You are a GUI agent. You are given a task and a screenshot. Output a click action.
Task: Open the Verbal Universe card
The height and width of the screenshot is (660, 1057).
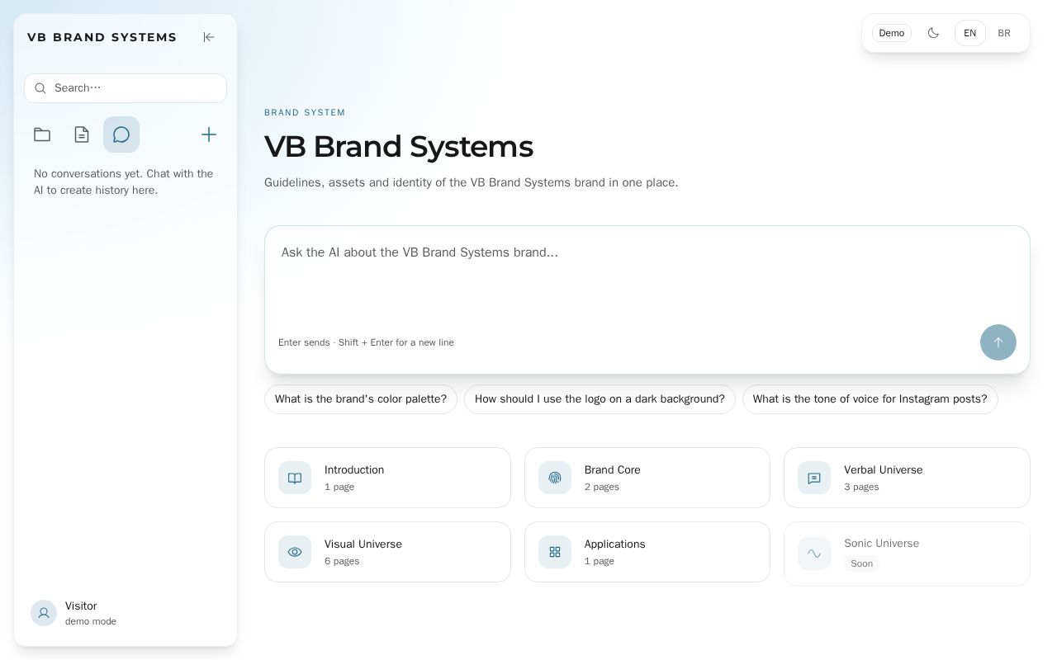(x=907, y=478)
